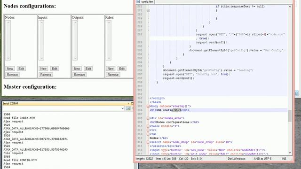Click INS insert mode indicator in status bar
Image resolution: width=301 pixels, height=169 pixels.
(284, 159)
